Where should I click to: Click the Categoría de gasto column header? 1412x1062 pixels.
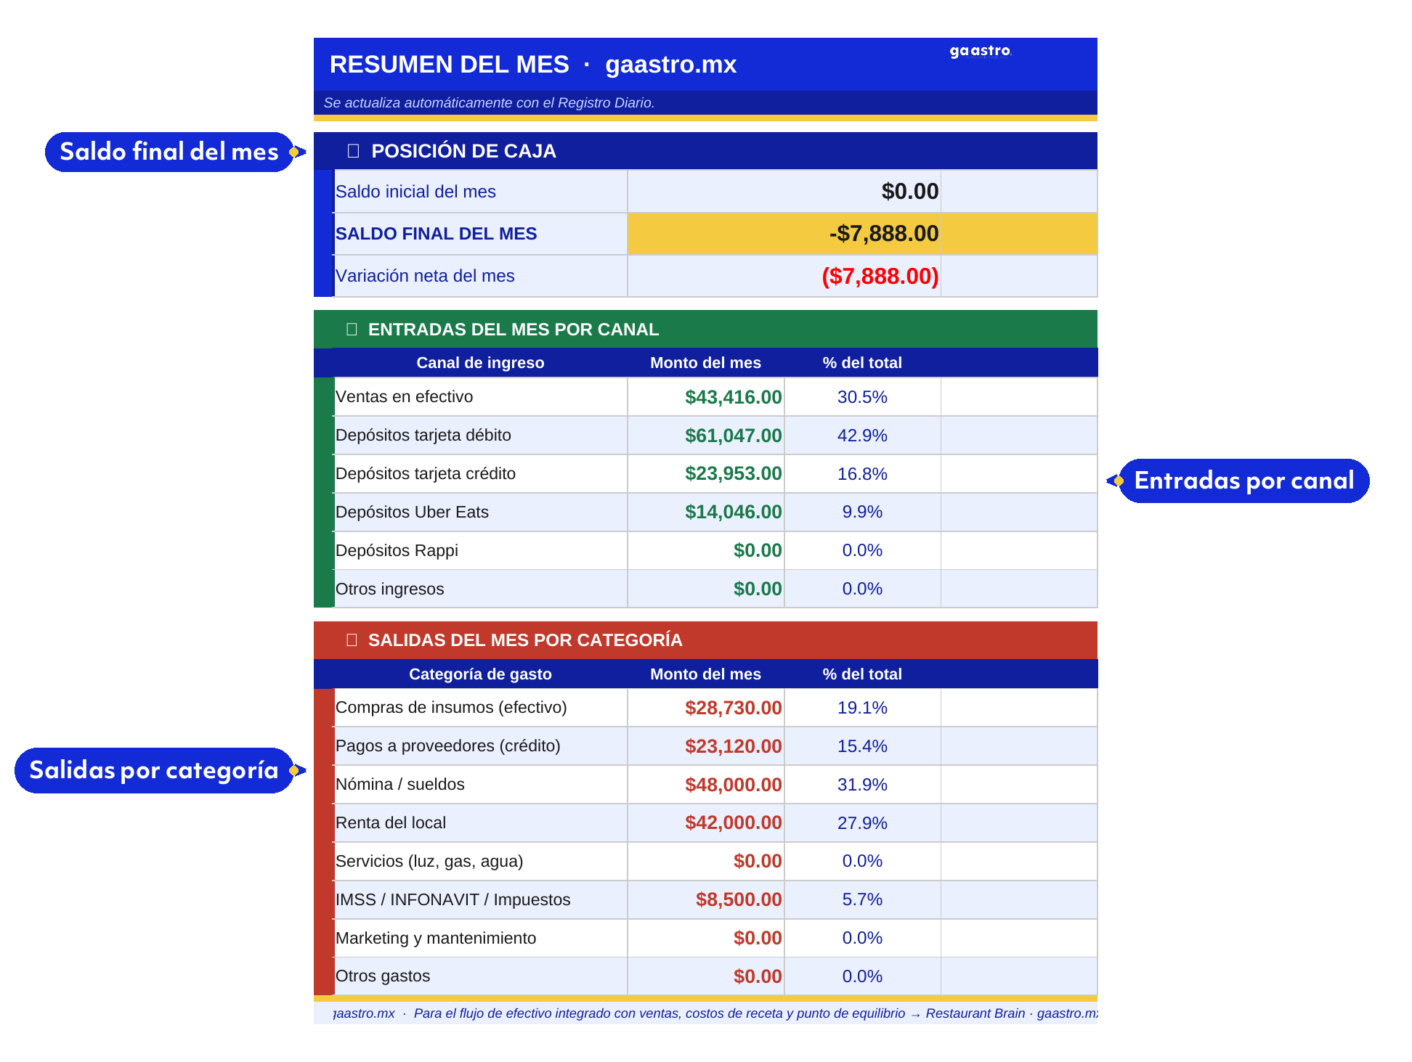(480, 674)
